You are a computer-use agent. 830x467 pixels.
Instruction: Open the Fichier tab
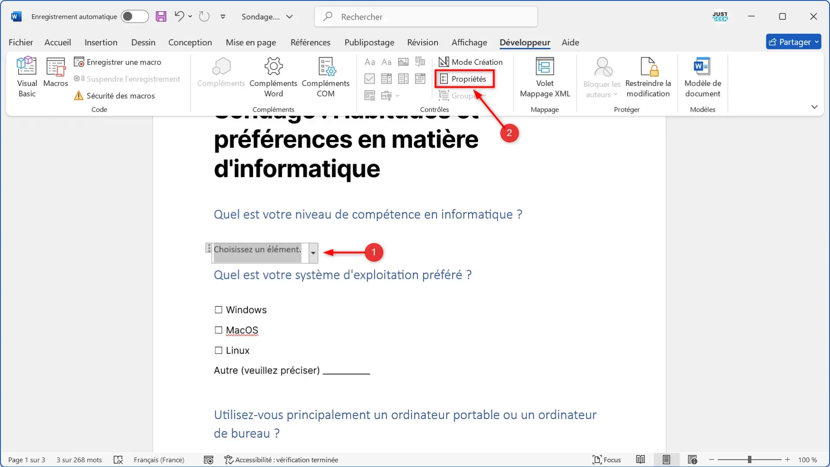tap(21, 42)
